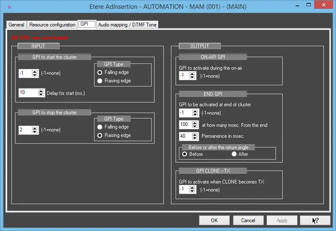Screen dimensions: 336x231
Task: Switch to the General tab
Action: point(16,25)
